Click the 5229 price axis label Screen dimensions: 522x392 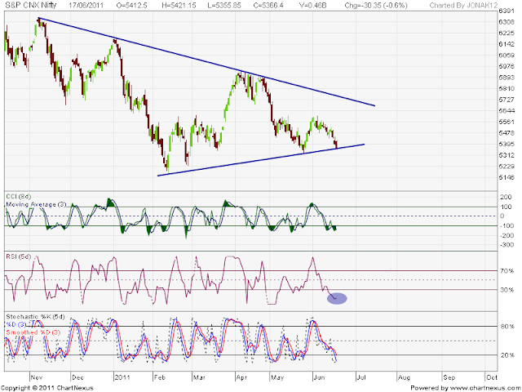507,167
